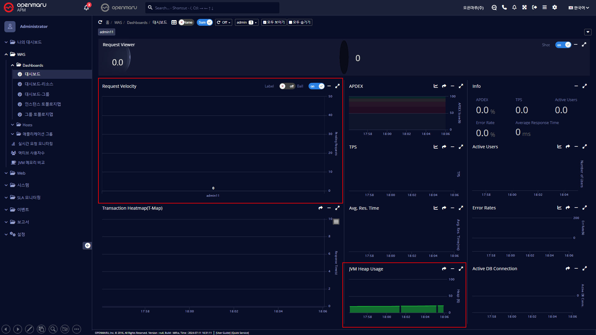Click the share arrow on TPS panel
Viewport: 596px width, 335px height.
click(444, 147)
